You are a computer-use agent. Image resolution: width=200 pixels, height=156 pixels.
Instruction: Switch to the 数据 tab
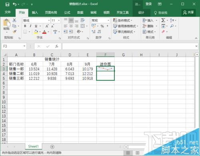coord(80,12)
